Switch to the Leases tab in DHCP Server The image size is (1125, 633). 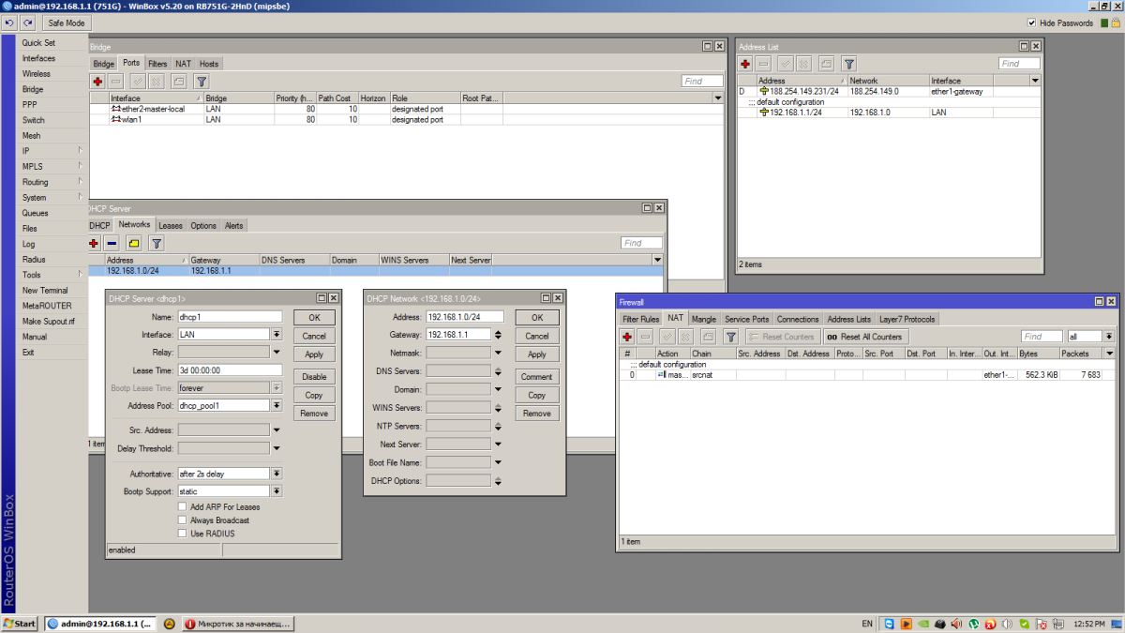pos(170,226)
